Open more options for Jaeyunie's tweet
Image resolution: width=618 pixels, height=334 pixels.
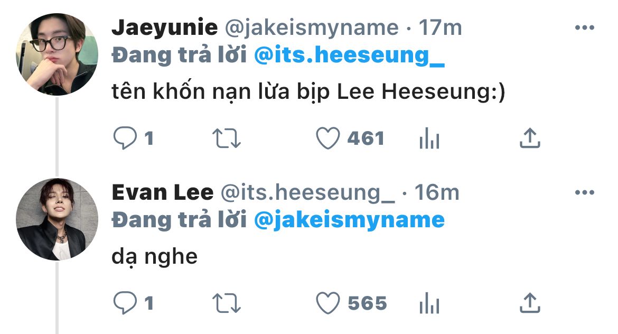tap(584, 28)
